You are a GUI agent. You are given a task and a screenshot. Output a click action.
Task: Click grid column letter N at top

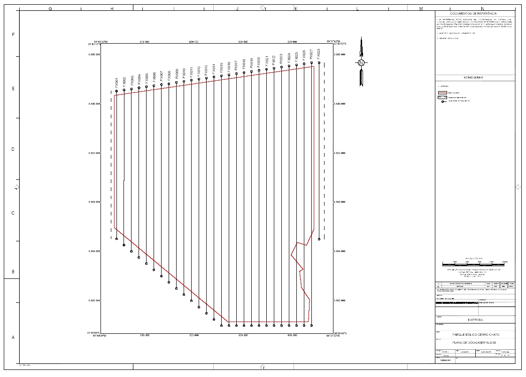482,8
